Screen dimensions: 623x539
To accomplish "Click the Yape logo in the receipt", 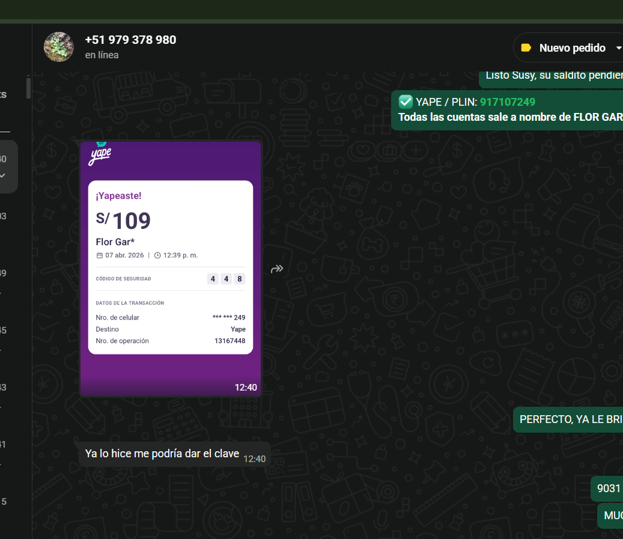I will click(x=100, y=154).
